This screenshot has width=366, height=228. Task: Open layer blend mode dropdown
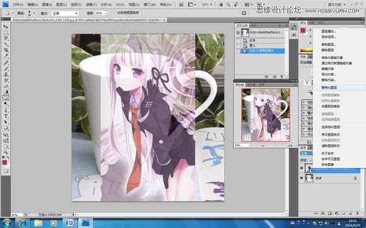point(306,154)
